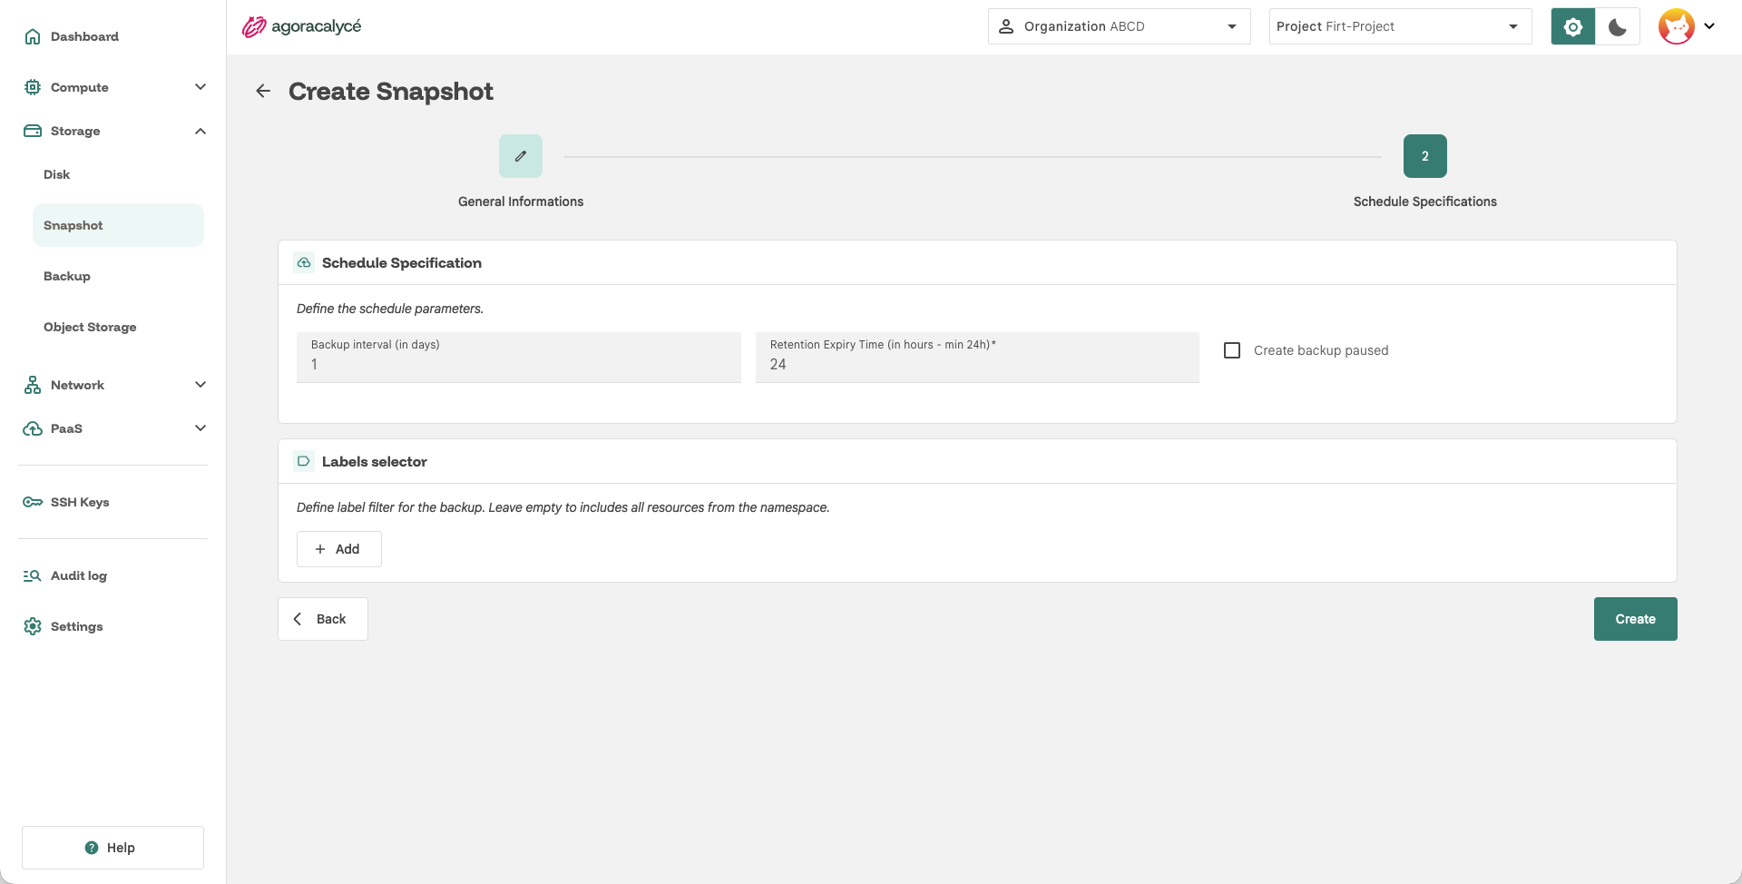Click the Settings gear in sidebar

point(33,626)
